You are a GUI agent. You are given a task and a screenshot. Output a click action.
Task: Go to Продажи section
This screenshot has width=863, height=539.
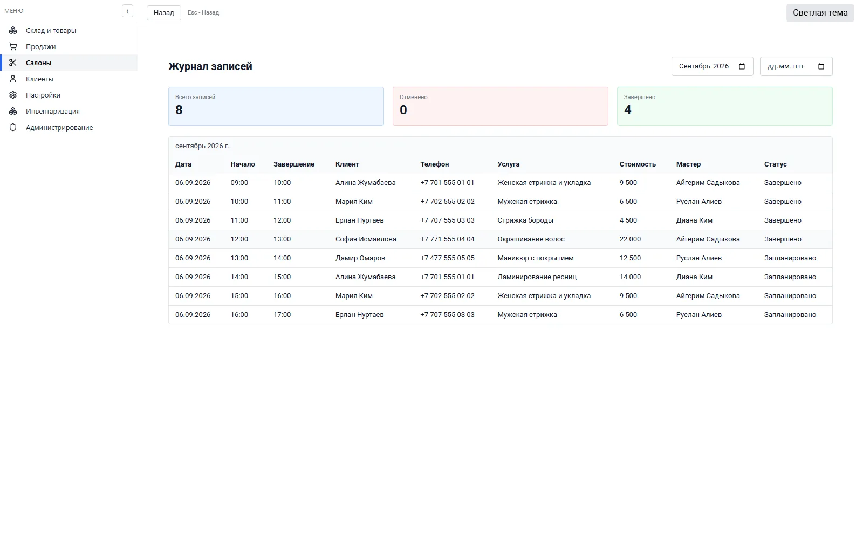(69, 46)
